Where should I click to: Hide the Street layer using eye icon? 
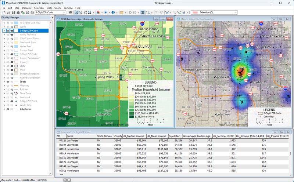tap(8, 81)
